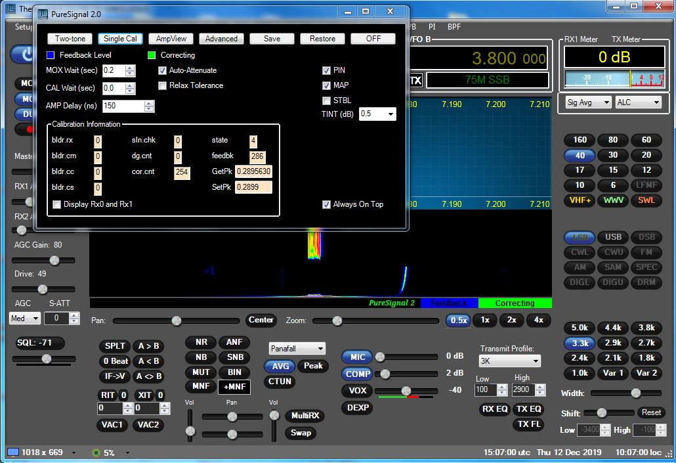
Task: Select the 160 meter band button
Action: coord(580,140)
